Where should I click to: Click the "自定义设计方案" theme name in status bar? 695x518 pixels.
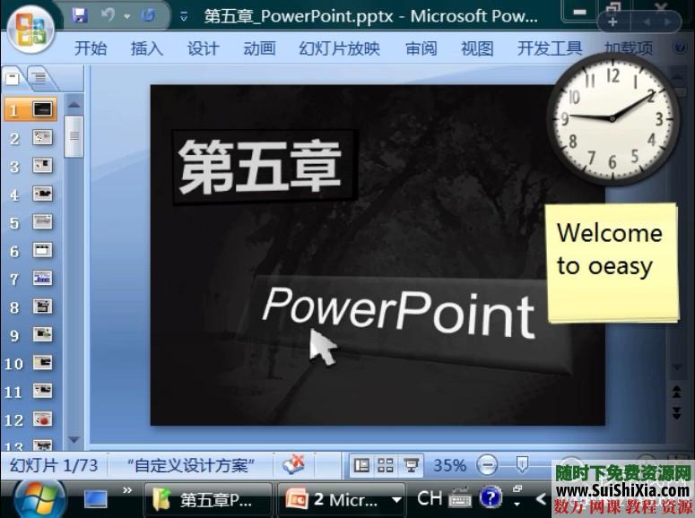(x=191, y=465)
